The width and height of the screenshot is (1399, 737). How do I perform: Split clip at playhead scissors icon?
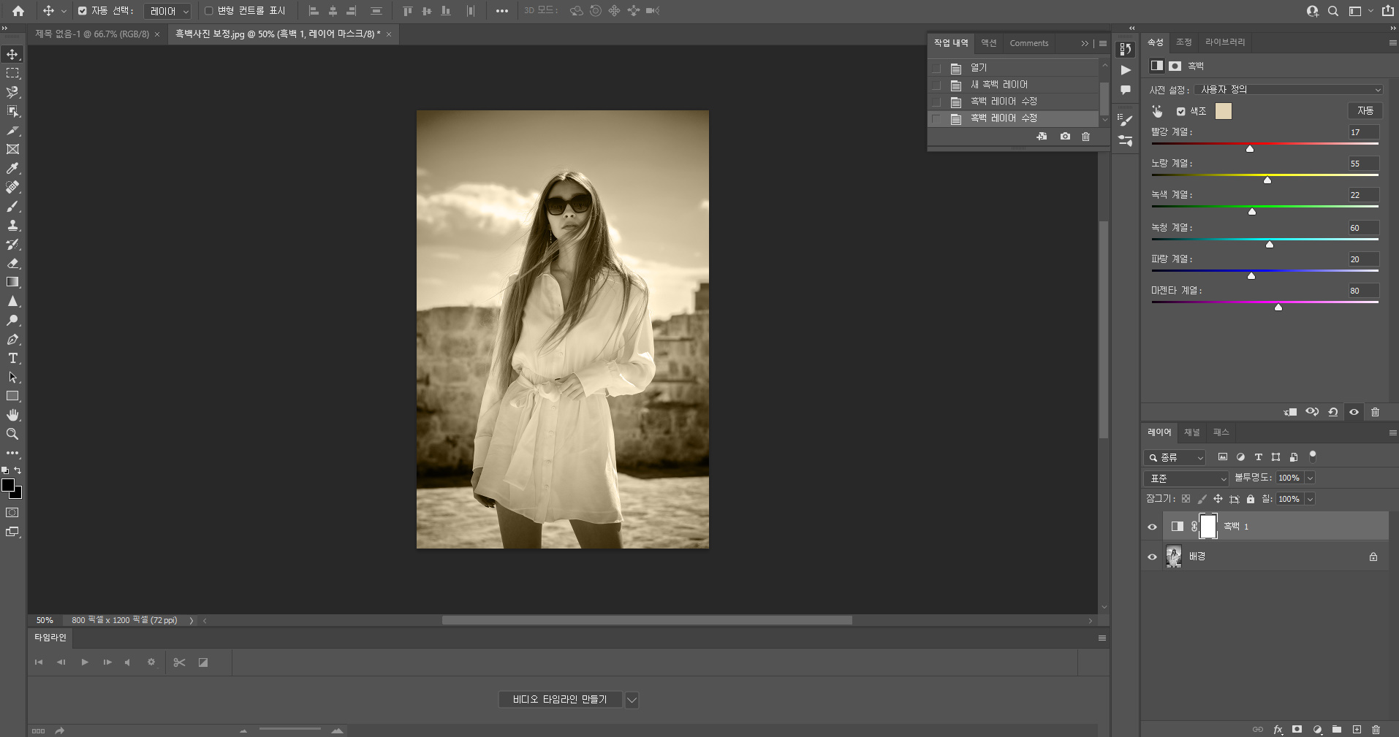pyautogui.click(x=179, y=662)
